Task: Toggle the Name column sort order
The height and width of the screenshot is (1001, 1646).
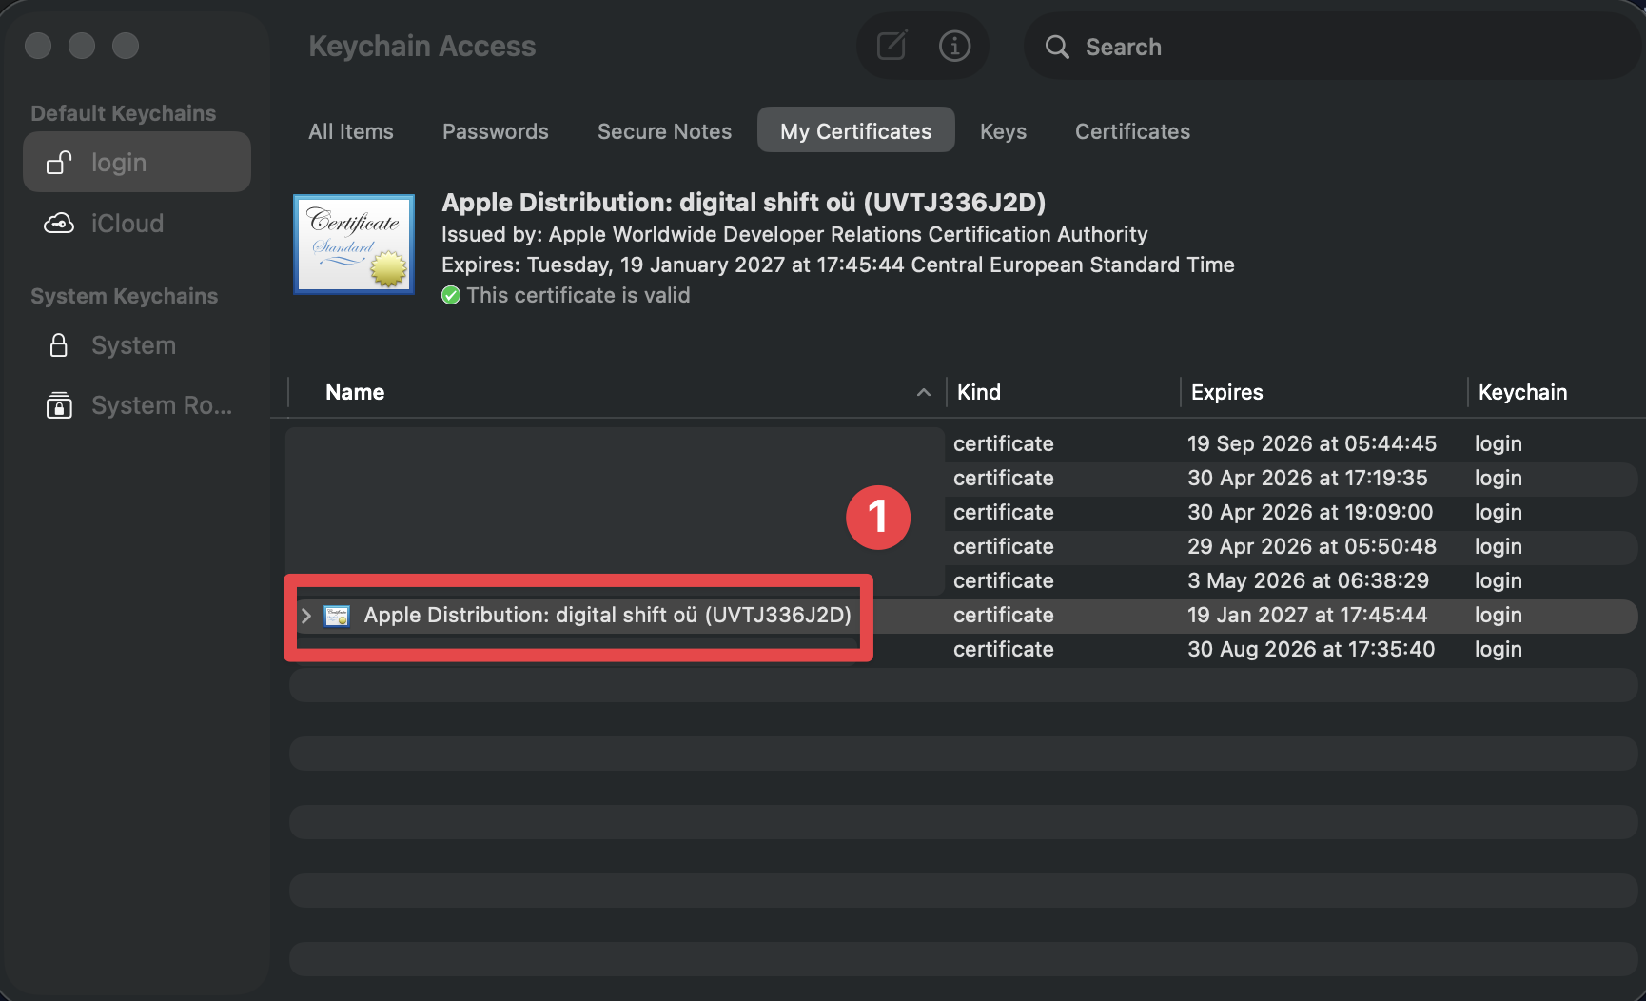Action: click(x=922, y=392)
